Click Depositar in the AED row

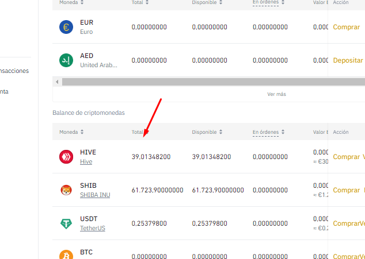[348, 60]
